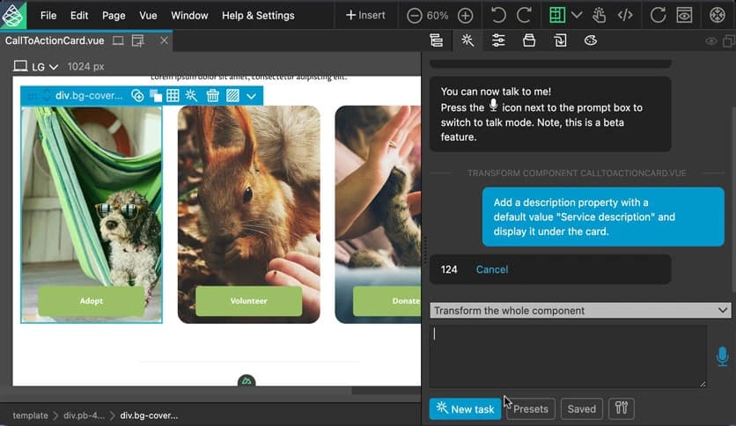Toggle the panel visibility eye icon
The height and width of the screenshot is (426, 736).
click(711, 40)
